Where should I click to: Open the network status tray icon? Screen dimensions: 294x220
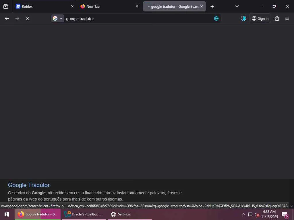(x=250, y=214)
